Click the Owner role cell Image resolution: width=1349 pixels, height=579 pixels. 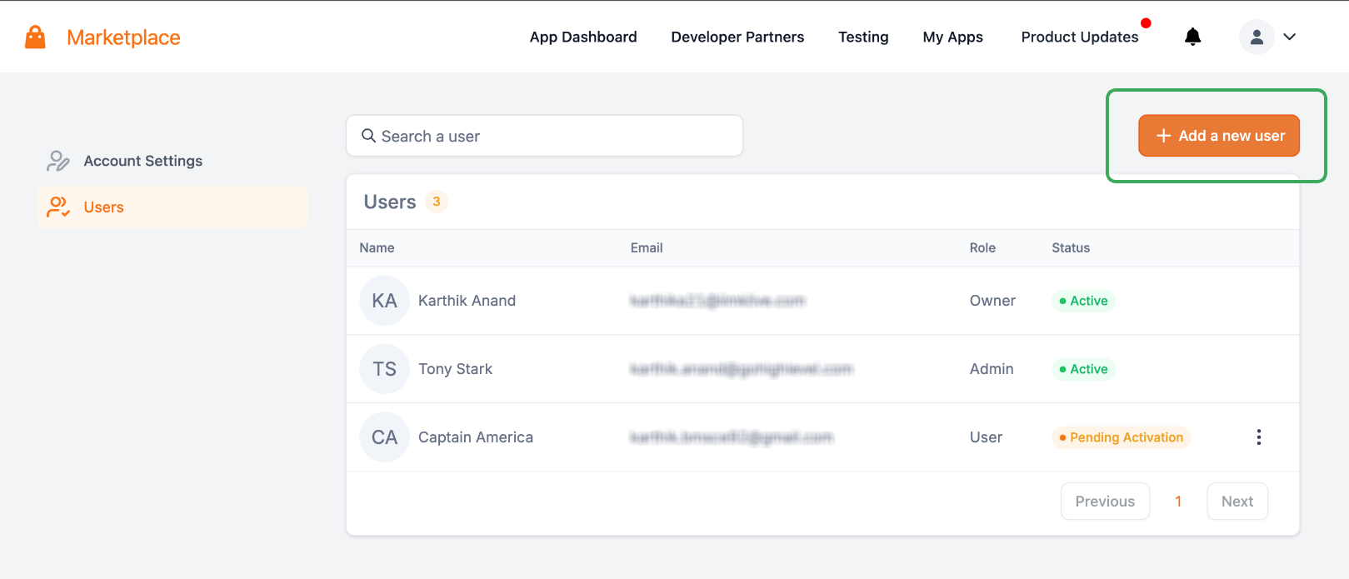(992, 301)
